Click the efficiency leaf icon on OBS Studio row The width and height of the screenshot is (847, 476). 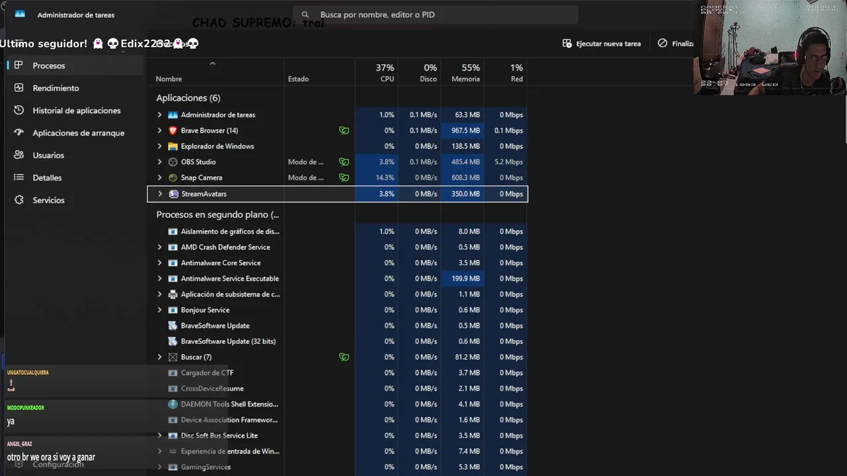(344, 162)
